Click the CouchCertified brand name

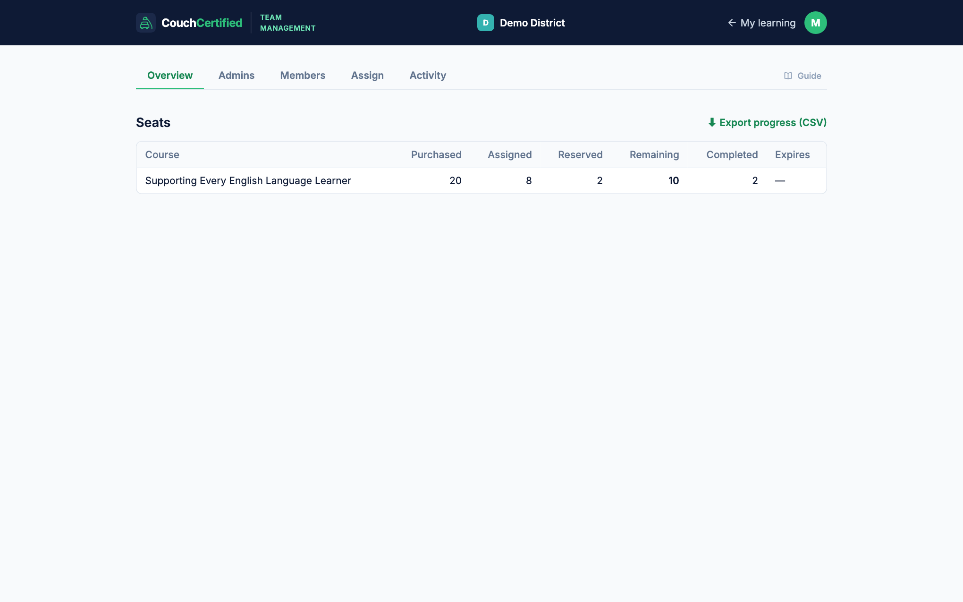(202, 23)
